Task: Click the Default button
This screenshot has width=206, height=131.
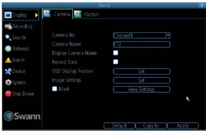Action: (119, 126)
